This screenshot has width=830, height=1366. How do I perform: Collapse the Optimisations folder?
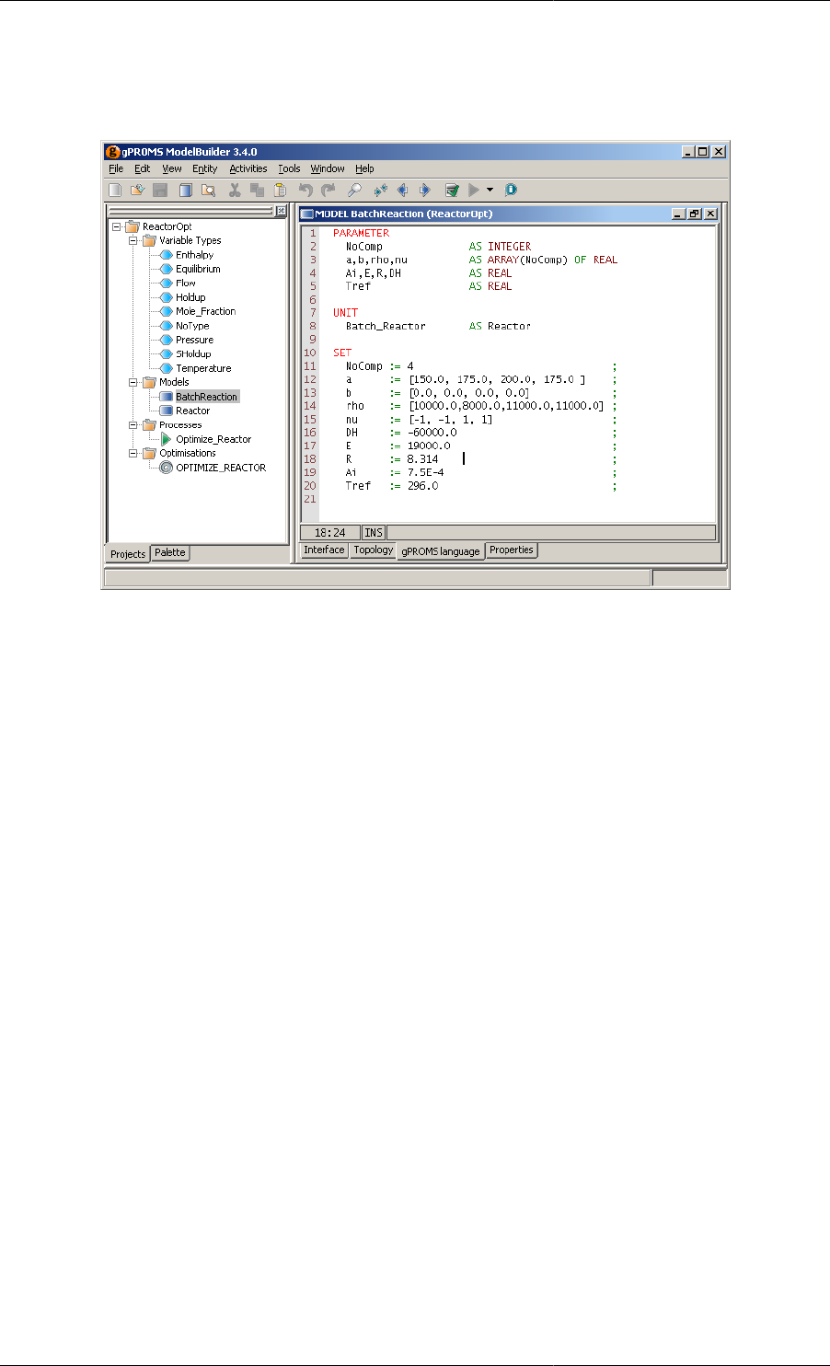coord(133,453)
